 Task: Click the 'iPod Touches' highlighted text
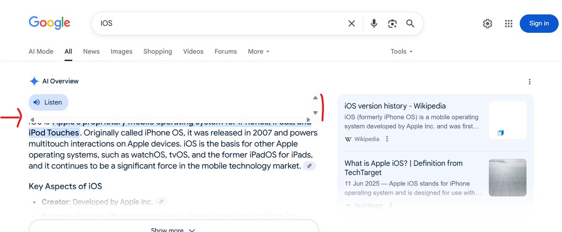coord(54,133)
